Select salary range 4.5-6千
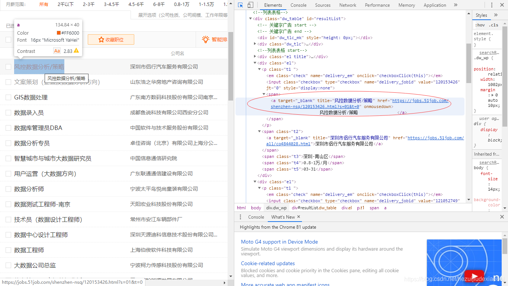The height and width of the screenshot is (286, 508). 136,4
